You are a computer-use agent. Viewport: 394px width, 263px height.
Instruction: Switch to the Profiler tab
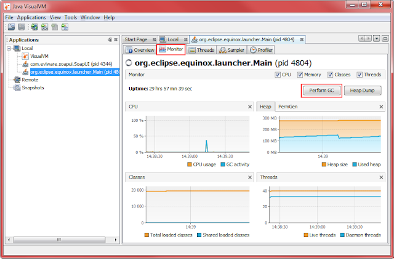(x=261, y=50)
